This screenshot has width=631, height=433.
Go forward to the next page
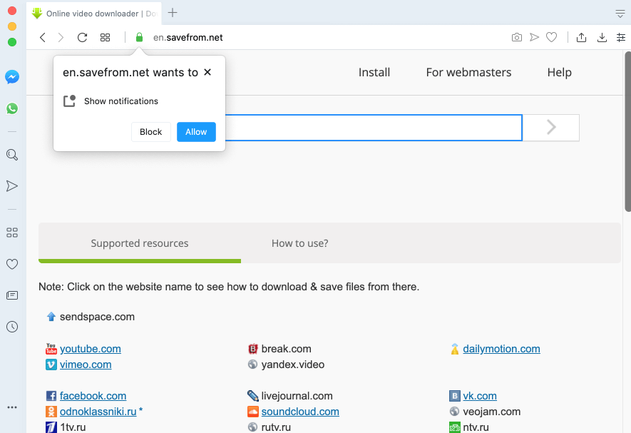[x=61, y=38]
